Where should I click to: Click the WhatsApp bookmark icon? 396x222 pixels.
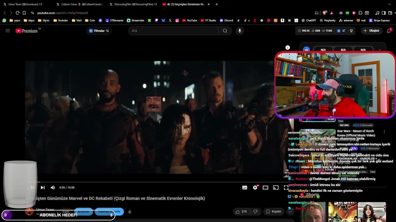tap(4, 20)
